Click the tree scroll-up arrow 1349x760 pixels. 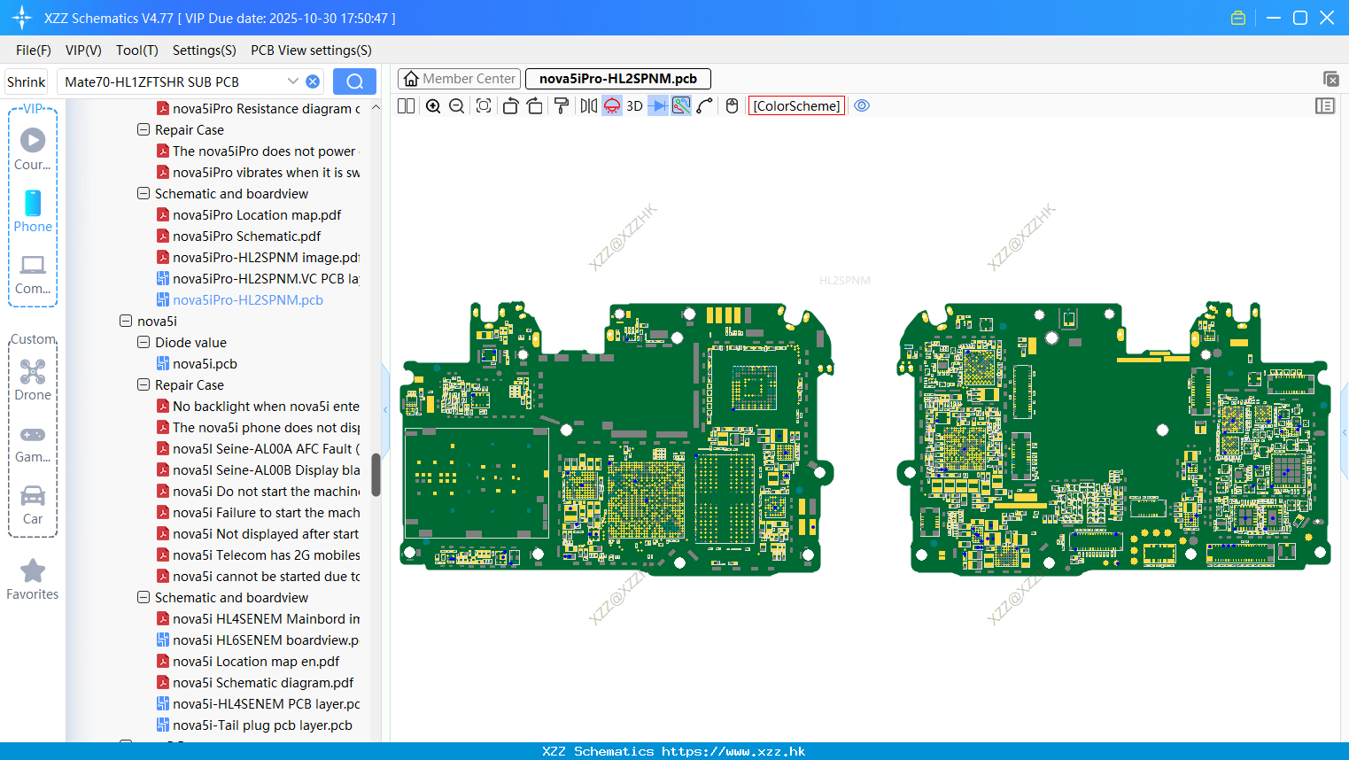(376, 107)
